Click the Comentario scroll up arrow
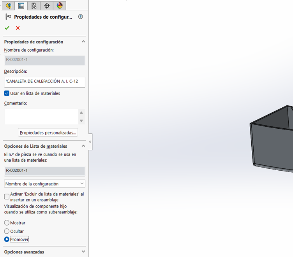The image size is (293, 257). 81,113
